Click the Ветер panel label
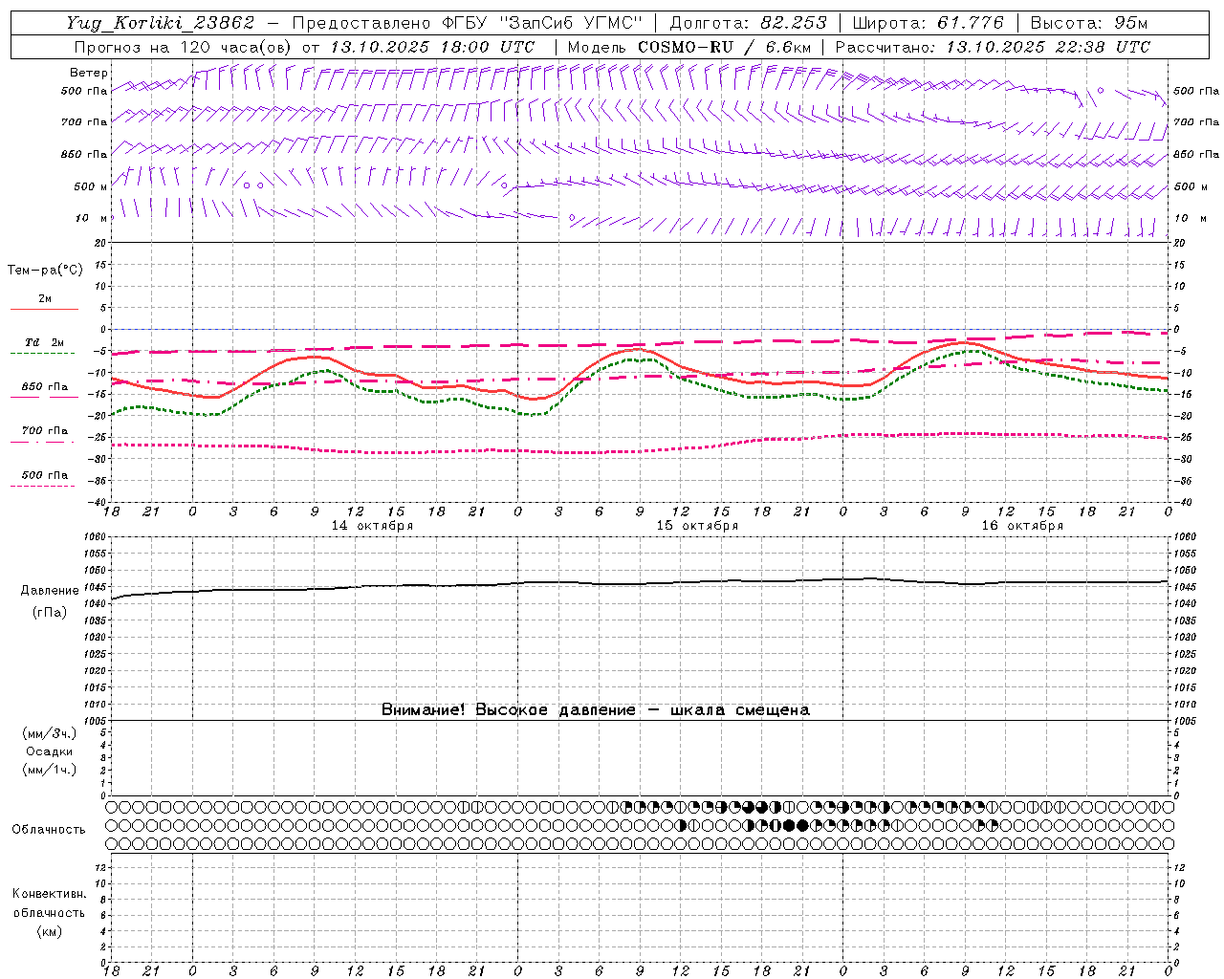Image resolution: width=1224 pixels, height=979 pixels. 89,73
